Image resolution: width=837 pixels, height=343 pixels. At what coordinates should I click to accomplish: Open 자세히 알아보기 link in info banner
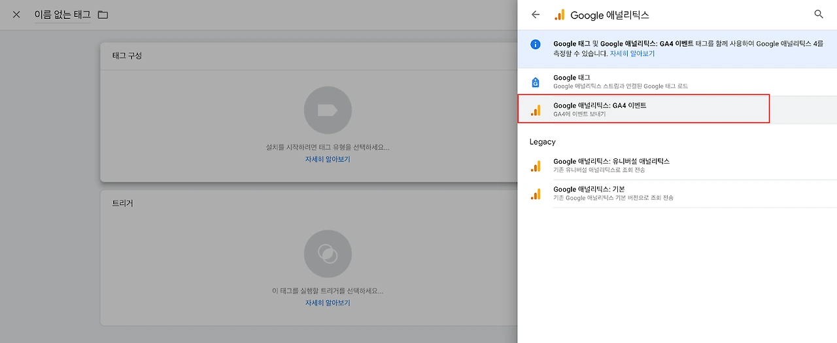(632, 54)
